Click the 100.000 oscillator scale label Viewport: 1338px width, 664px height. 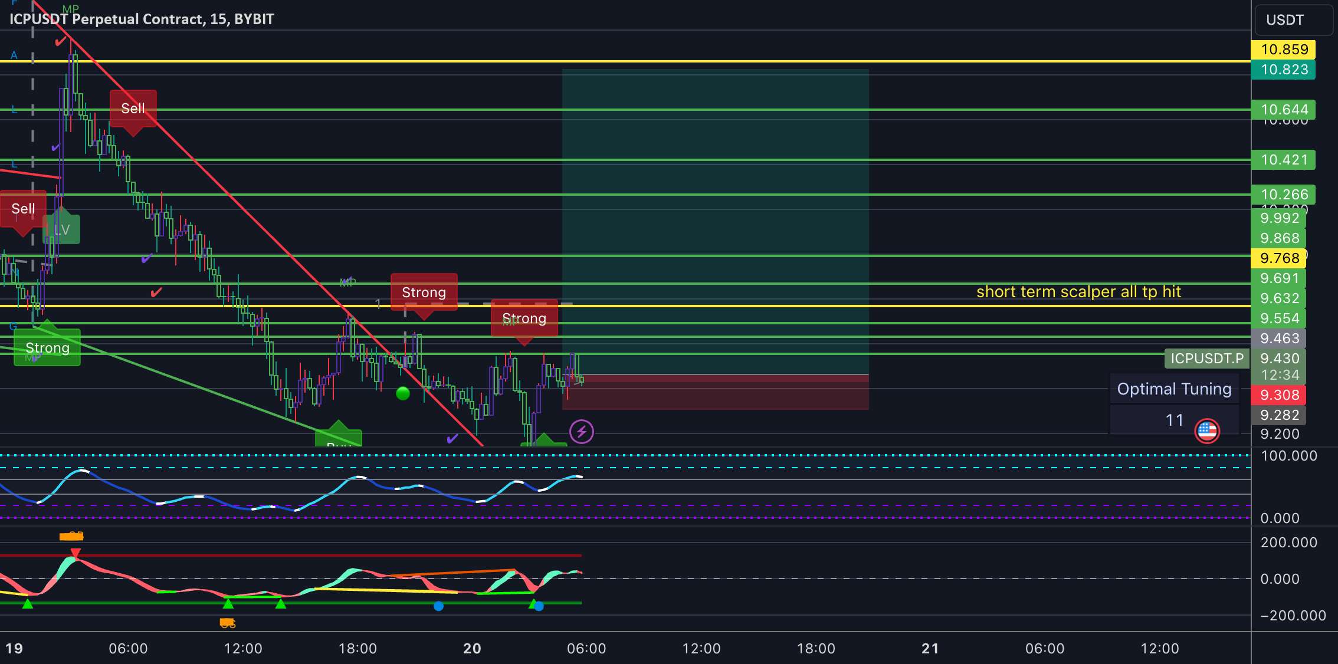[1288, 456]
